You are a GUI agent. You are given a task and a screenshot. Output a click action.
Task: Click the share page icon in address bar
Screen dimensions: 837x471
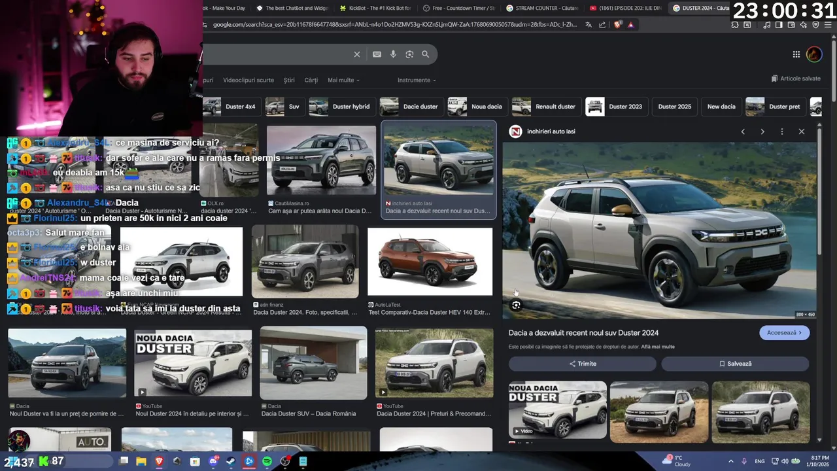click(x=602, y=25)
